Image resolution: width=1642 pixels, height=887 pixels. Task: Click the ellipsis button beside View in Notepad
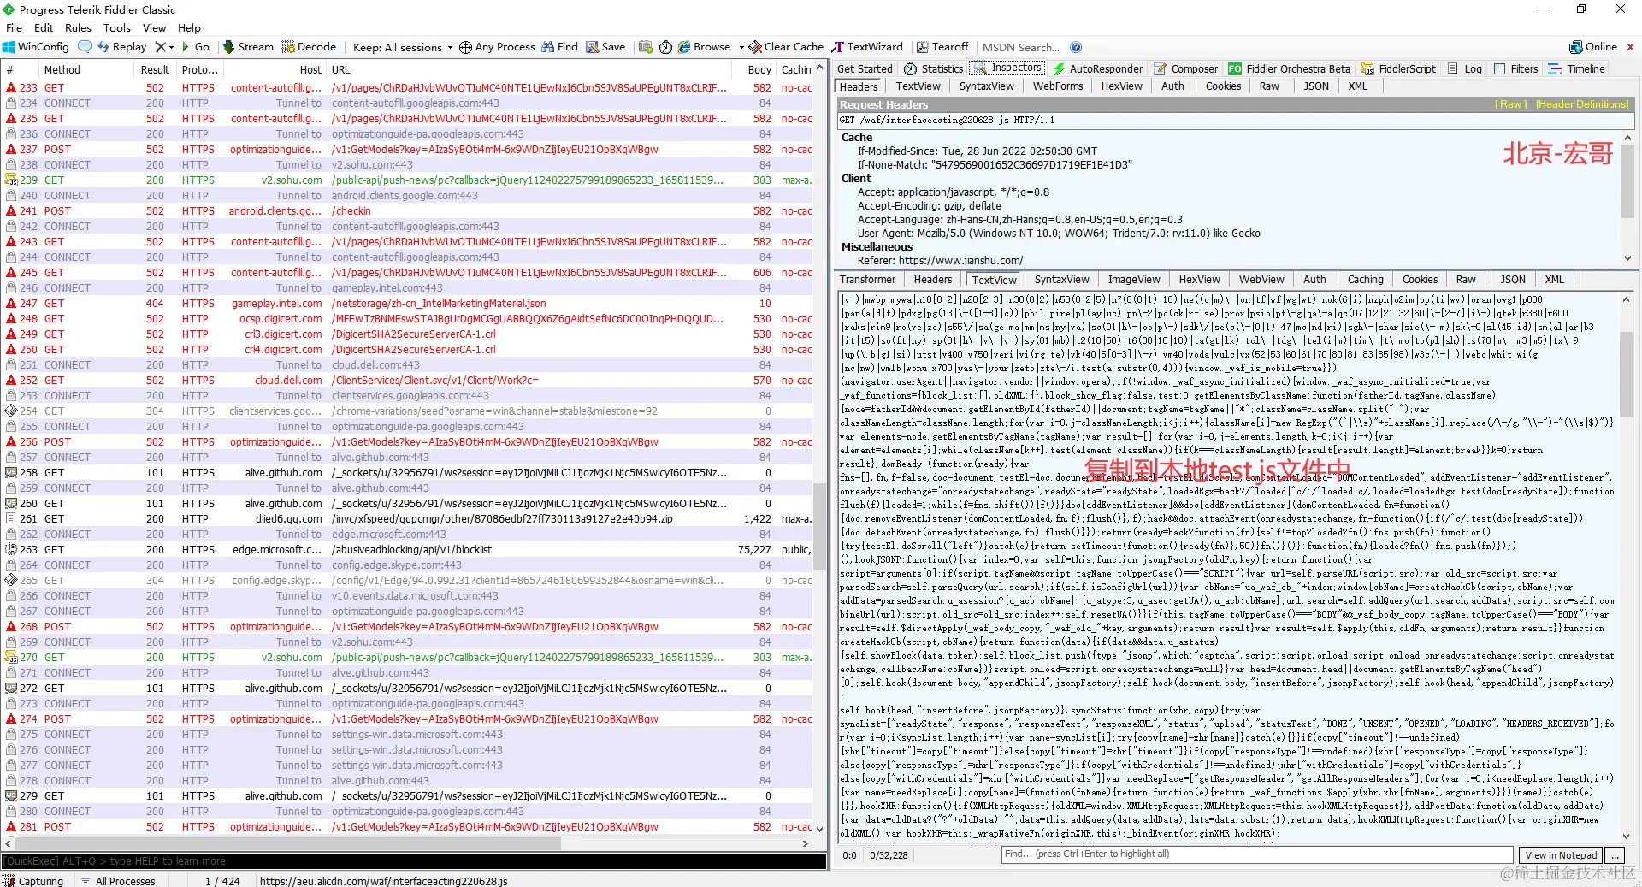point(1615,855)
